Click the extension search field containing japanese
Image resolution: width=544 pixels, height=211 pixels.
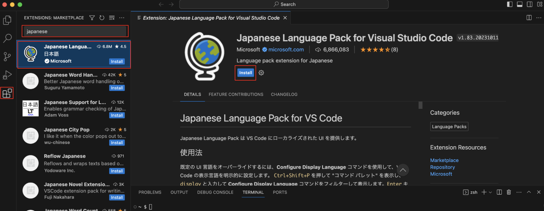click(75, 32)
